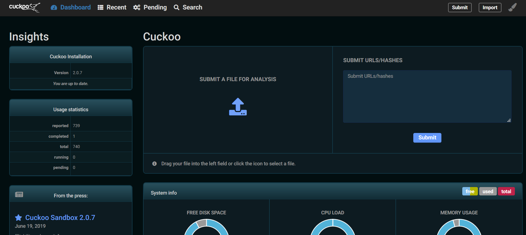Screen dimensions: 526x235
Task: Click the blue Submit button under URLs
Action: [x=427, y=138]
